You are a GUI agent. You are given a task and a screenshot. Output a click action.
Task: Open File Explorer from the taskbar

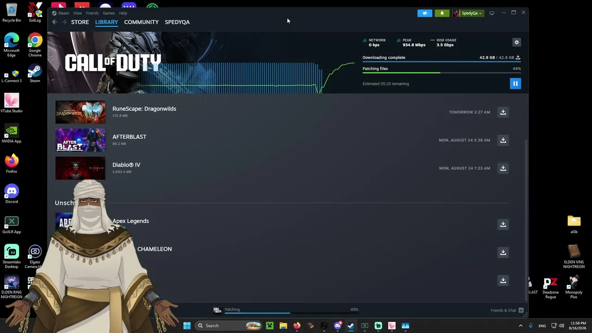(283, 326)
